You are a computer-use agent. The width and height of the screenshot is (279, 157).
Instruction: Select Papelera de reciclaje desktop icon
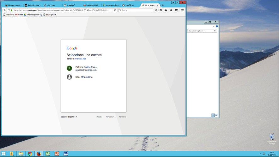click(x=272, y=139)
